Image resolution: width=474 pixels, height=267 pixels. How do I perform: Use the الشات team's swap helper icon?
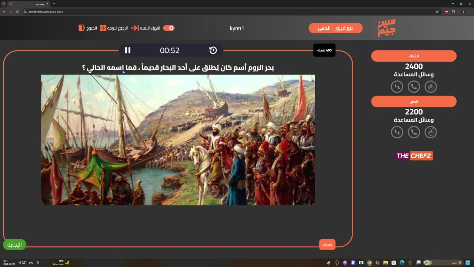pos(397,87)
